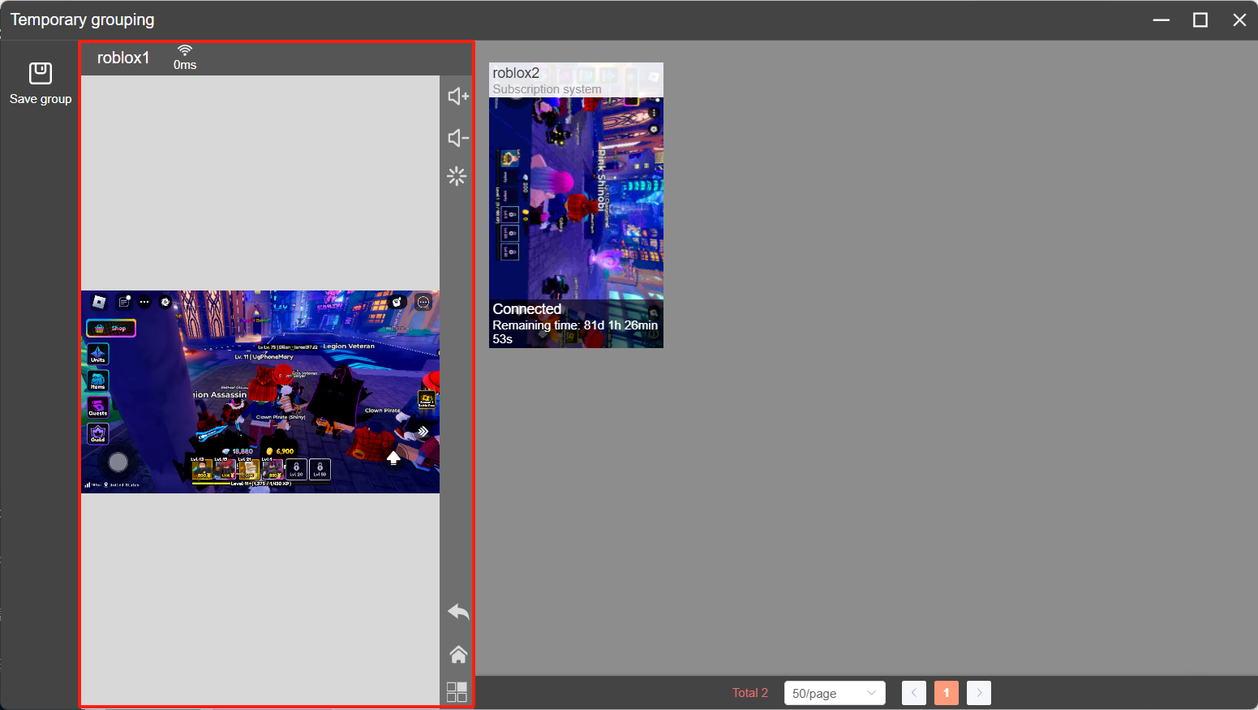Go to next page arrow
The image size is (1258, 710).
(979, 693)
